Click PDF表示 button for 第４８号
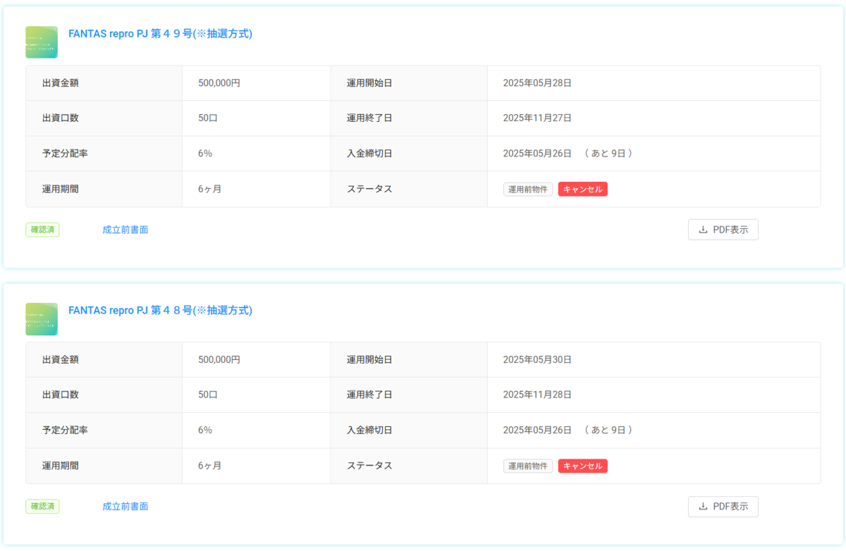 click(723, 507)
